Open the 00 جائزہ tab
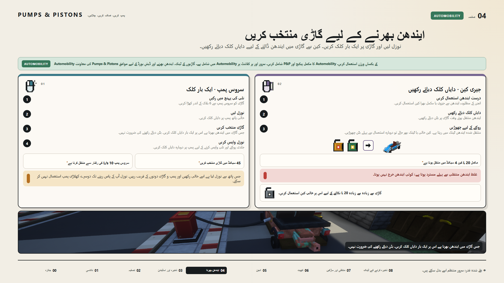This screenshot has height=283, width=504. coord(51,270)
